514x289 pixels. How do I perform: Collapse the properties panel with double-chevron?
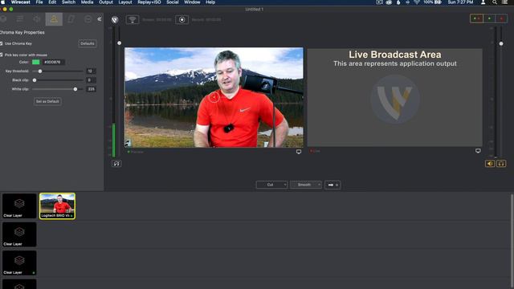click(100, 19)
